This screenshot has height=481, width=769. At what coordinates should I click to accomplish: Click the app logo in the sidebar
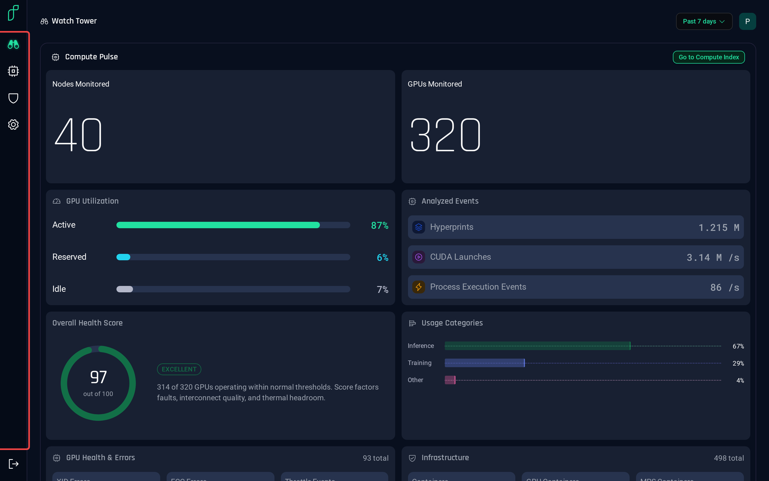13,13
